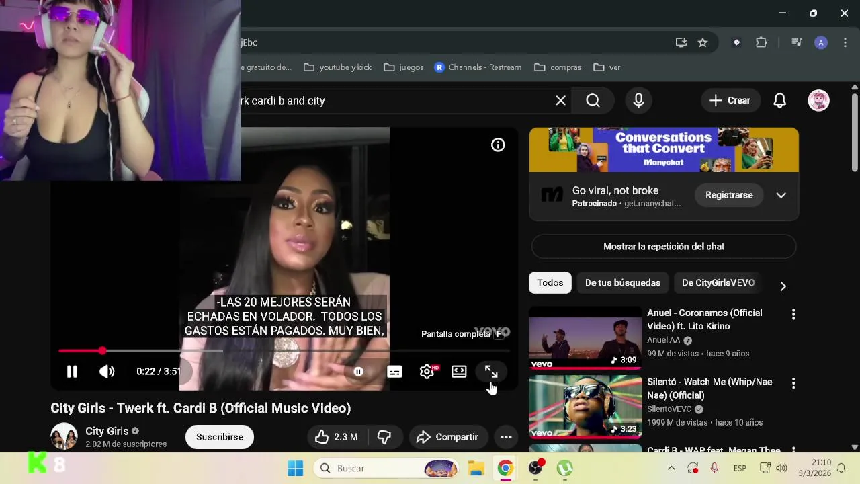The width and height of the screenshot is (860, 484).
Task: Open the Crear menu
Action: [730, 101]
